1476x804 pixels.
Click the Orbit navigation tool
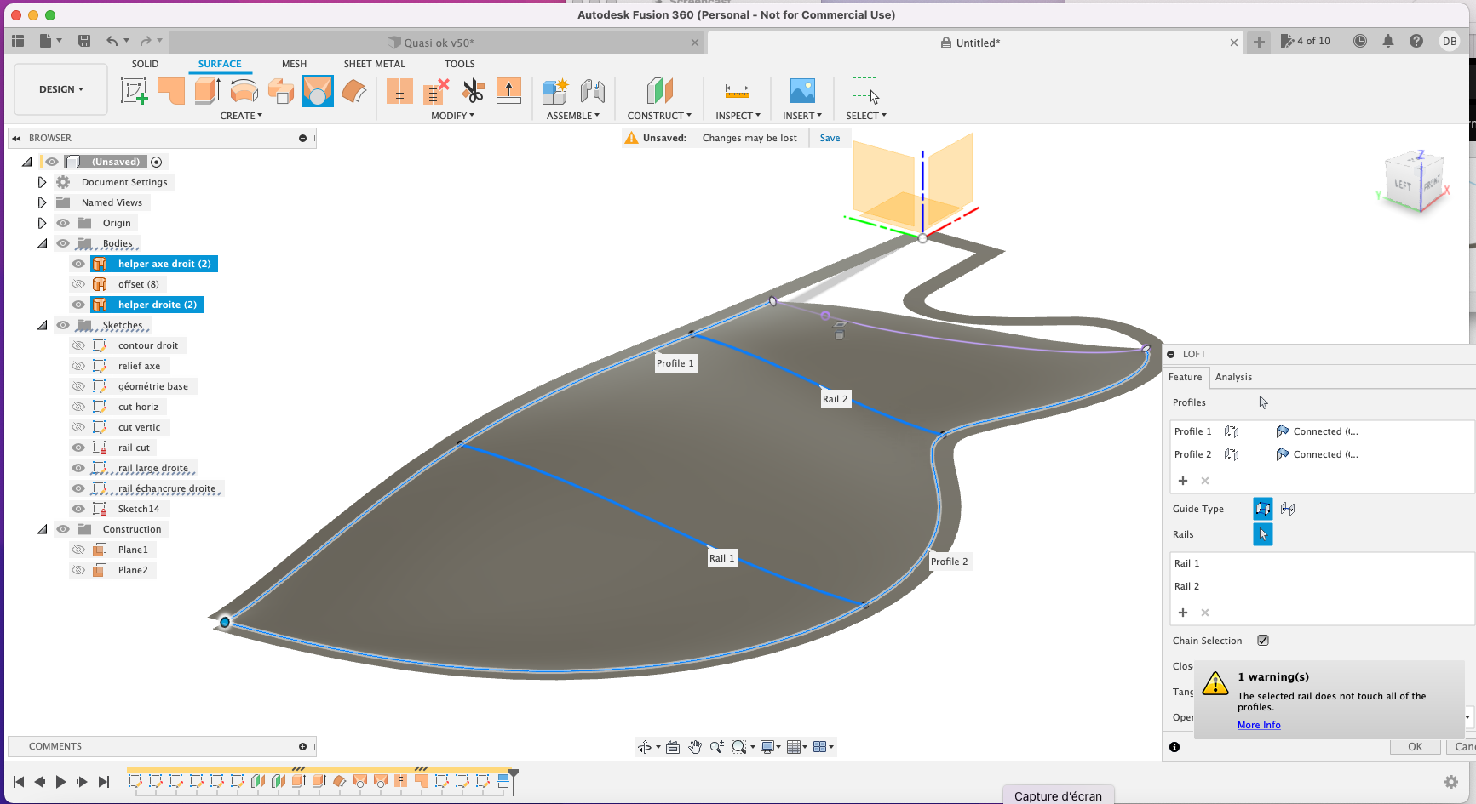tap(645, 747)
